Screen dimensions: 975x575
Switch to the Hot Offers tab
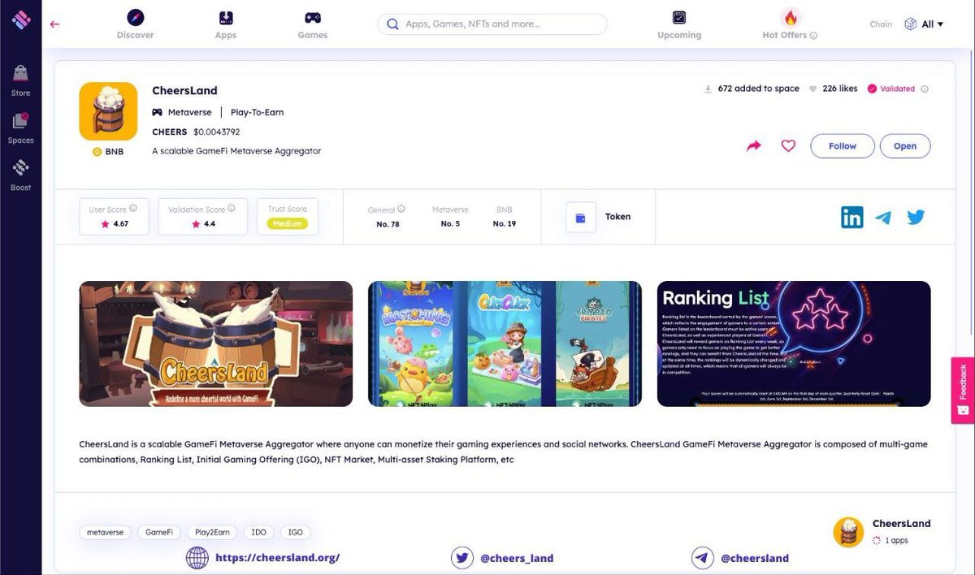pyautogui.click(x=790, y=24)
